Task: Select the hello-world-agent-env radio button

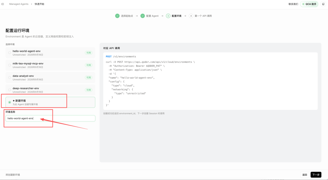Action: [10, 53]
